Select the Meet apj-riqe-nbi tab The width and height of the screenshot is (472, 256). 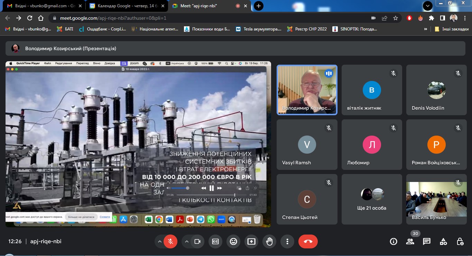[x=209, y=6]
